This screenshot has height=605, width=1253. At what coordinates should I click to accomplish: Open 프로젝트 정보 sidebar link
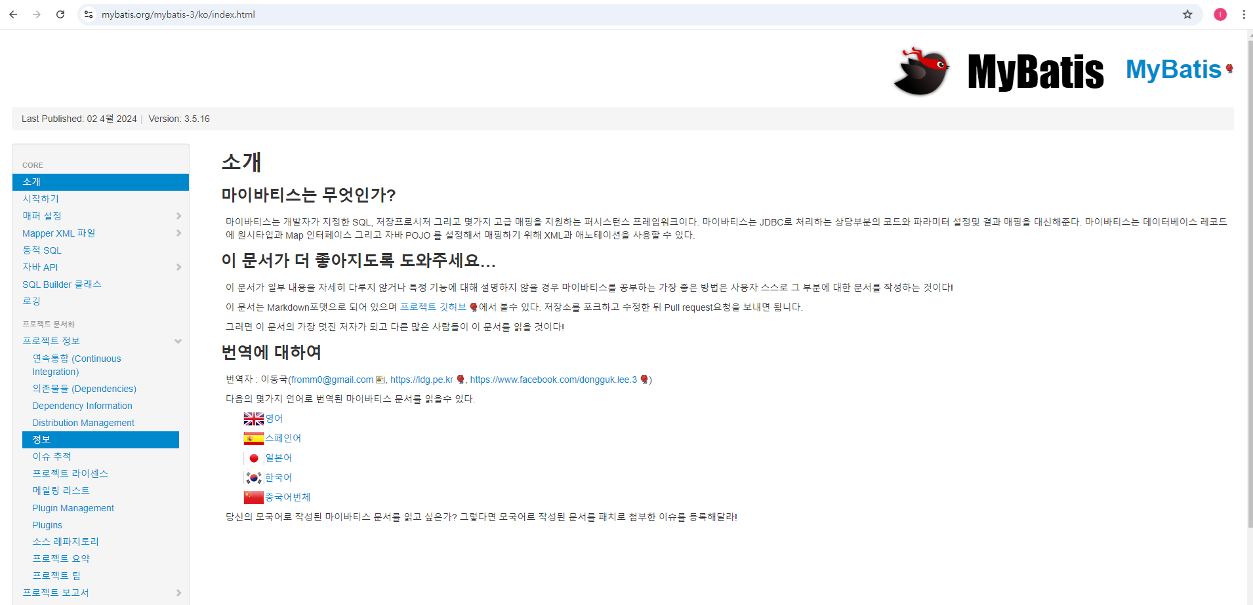(x=51, y=341)
